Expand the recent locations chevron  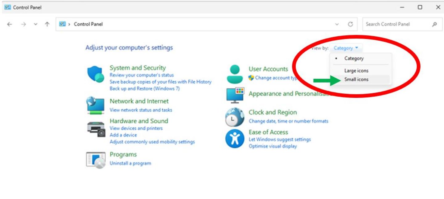35,24
